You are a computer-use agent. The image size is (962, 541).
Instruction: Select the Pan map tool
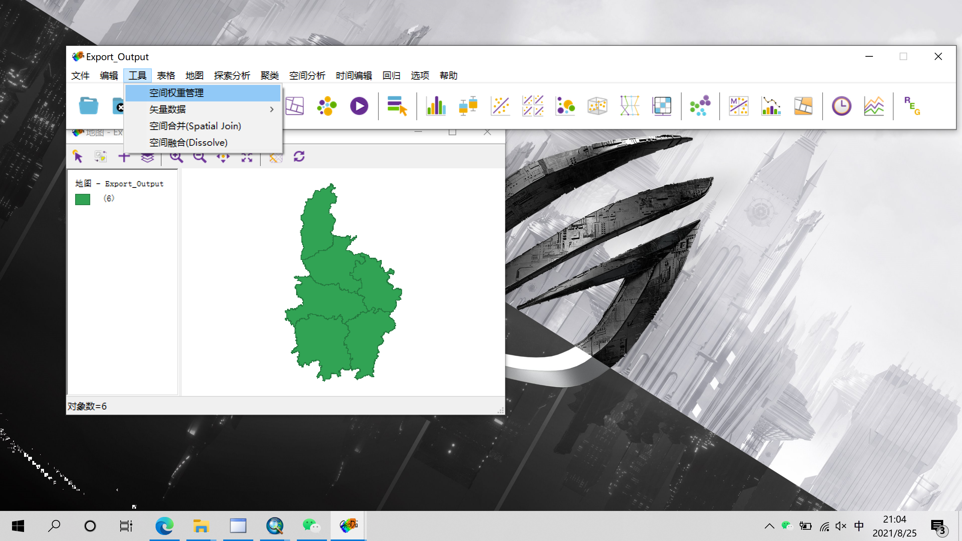[223, 156]
